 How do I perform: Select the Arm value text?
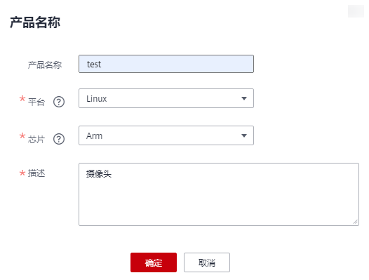tap(95, 136)
